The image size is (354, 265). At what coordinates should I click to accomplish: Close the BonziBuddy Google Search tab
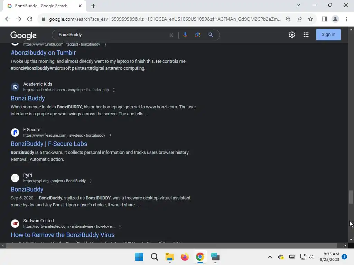[x=80, y=6]
